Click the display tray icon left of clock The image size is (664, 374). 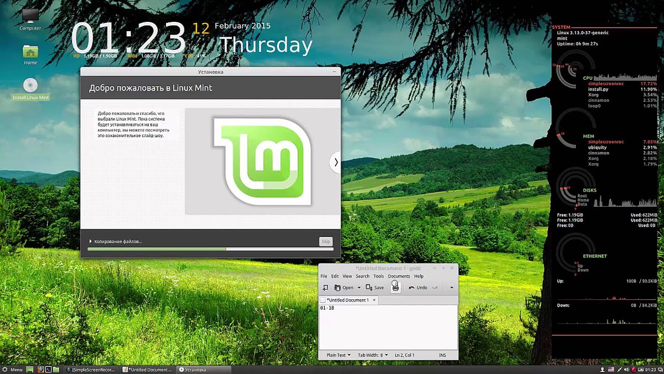coord(641,370)
